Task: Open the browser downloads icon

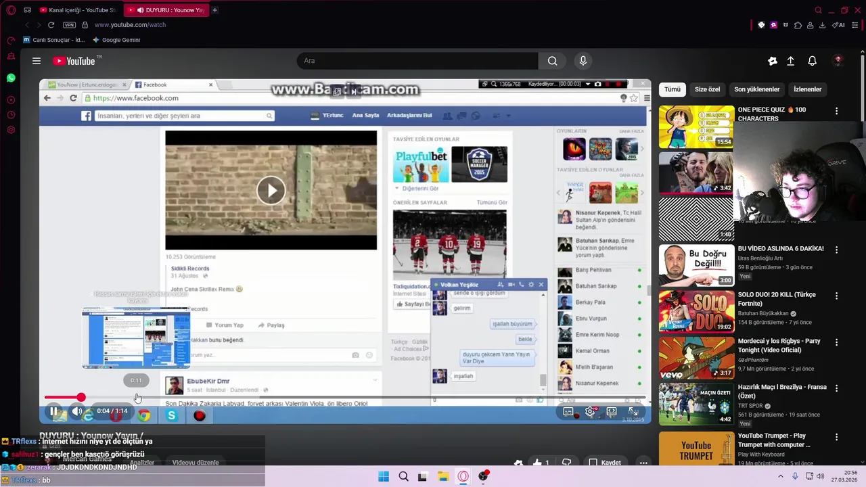Action: pos(822,25)
